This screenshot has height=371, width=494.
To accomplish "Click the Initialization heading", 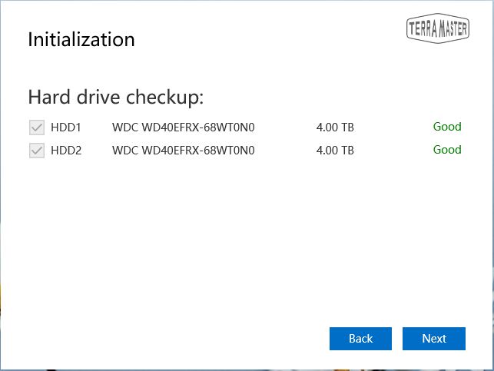I will tap(81, 39).
